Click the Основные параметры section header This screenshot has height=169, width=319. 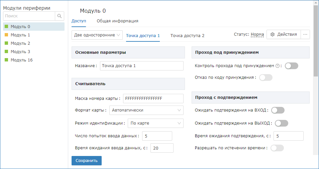[128, 52]
